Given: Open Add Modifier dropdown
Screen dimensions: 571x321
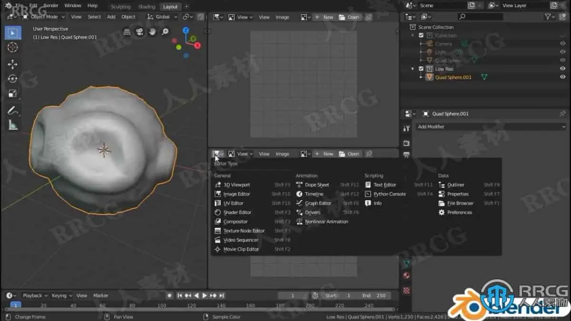Looking at the screenshot, I should click(491, 126).
